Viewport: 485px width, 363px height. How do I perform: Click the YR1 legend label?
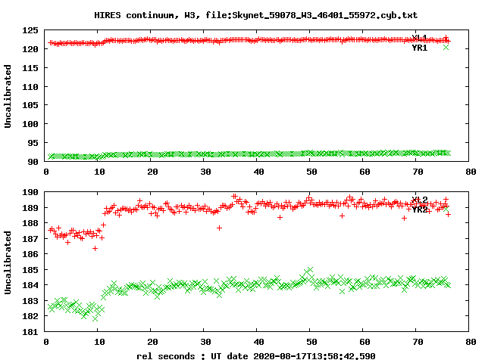419,48
